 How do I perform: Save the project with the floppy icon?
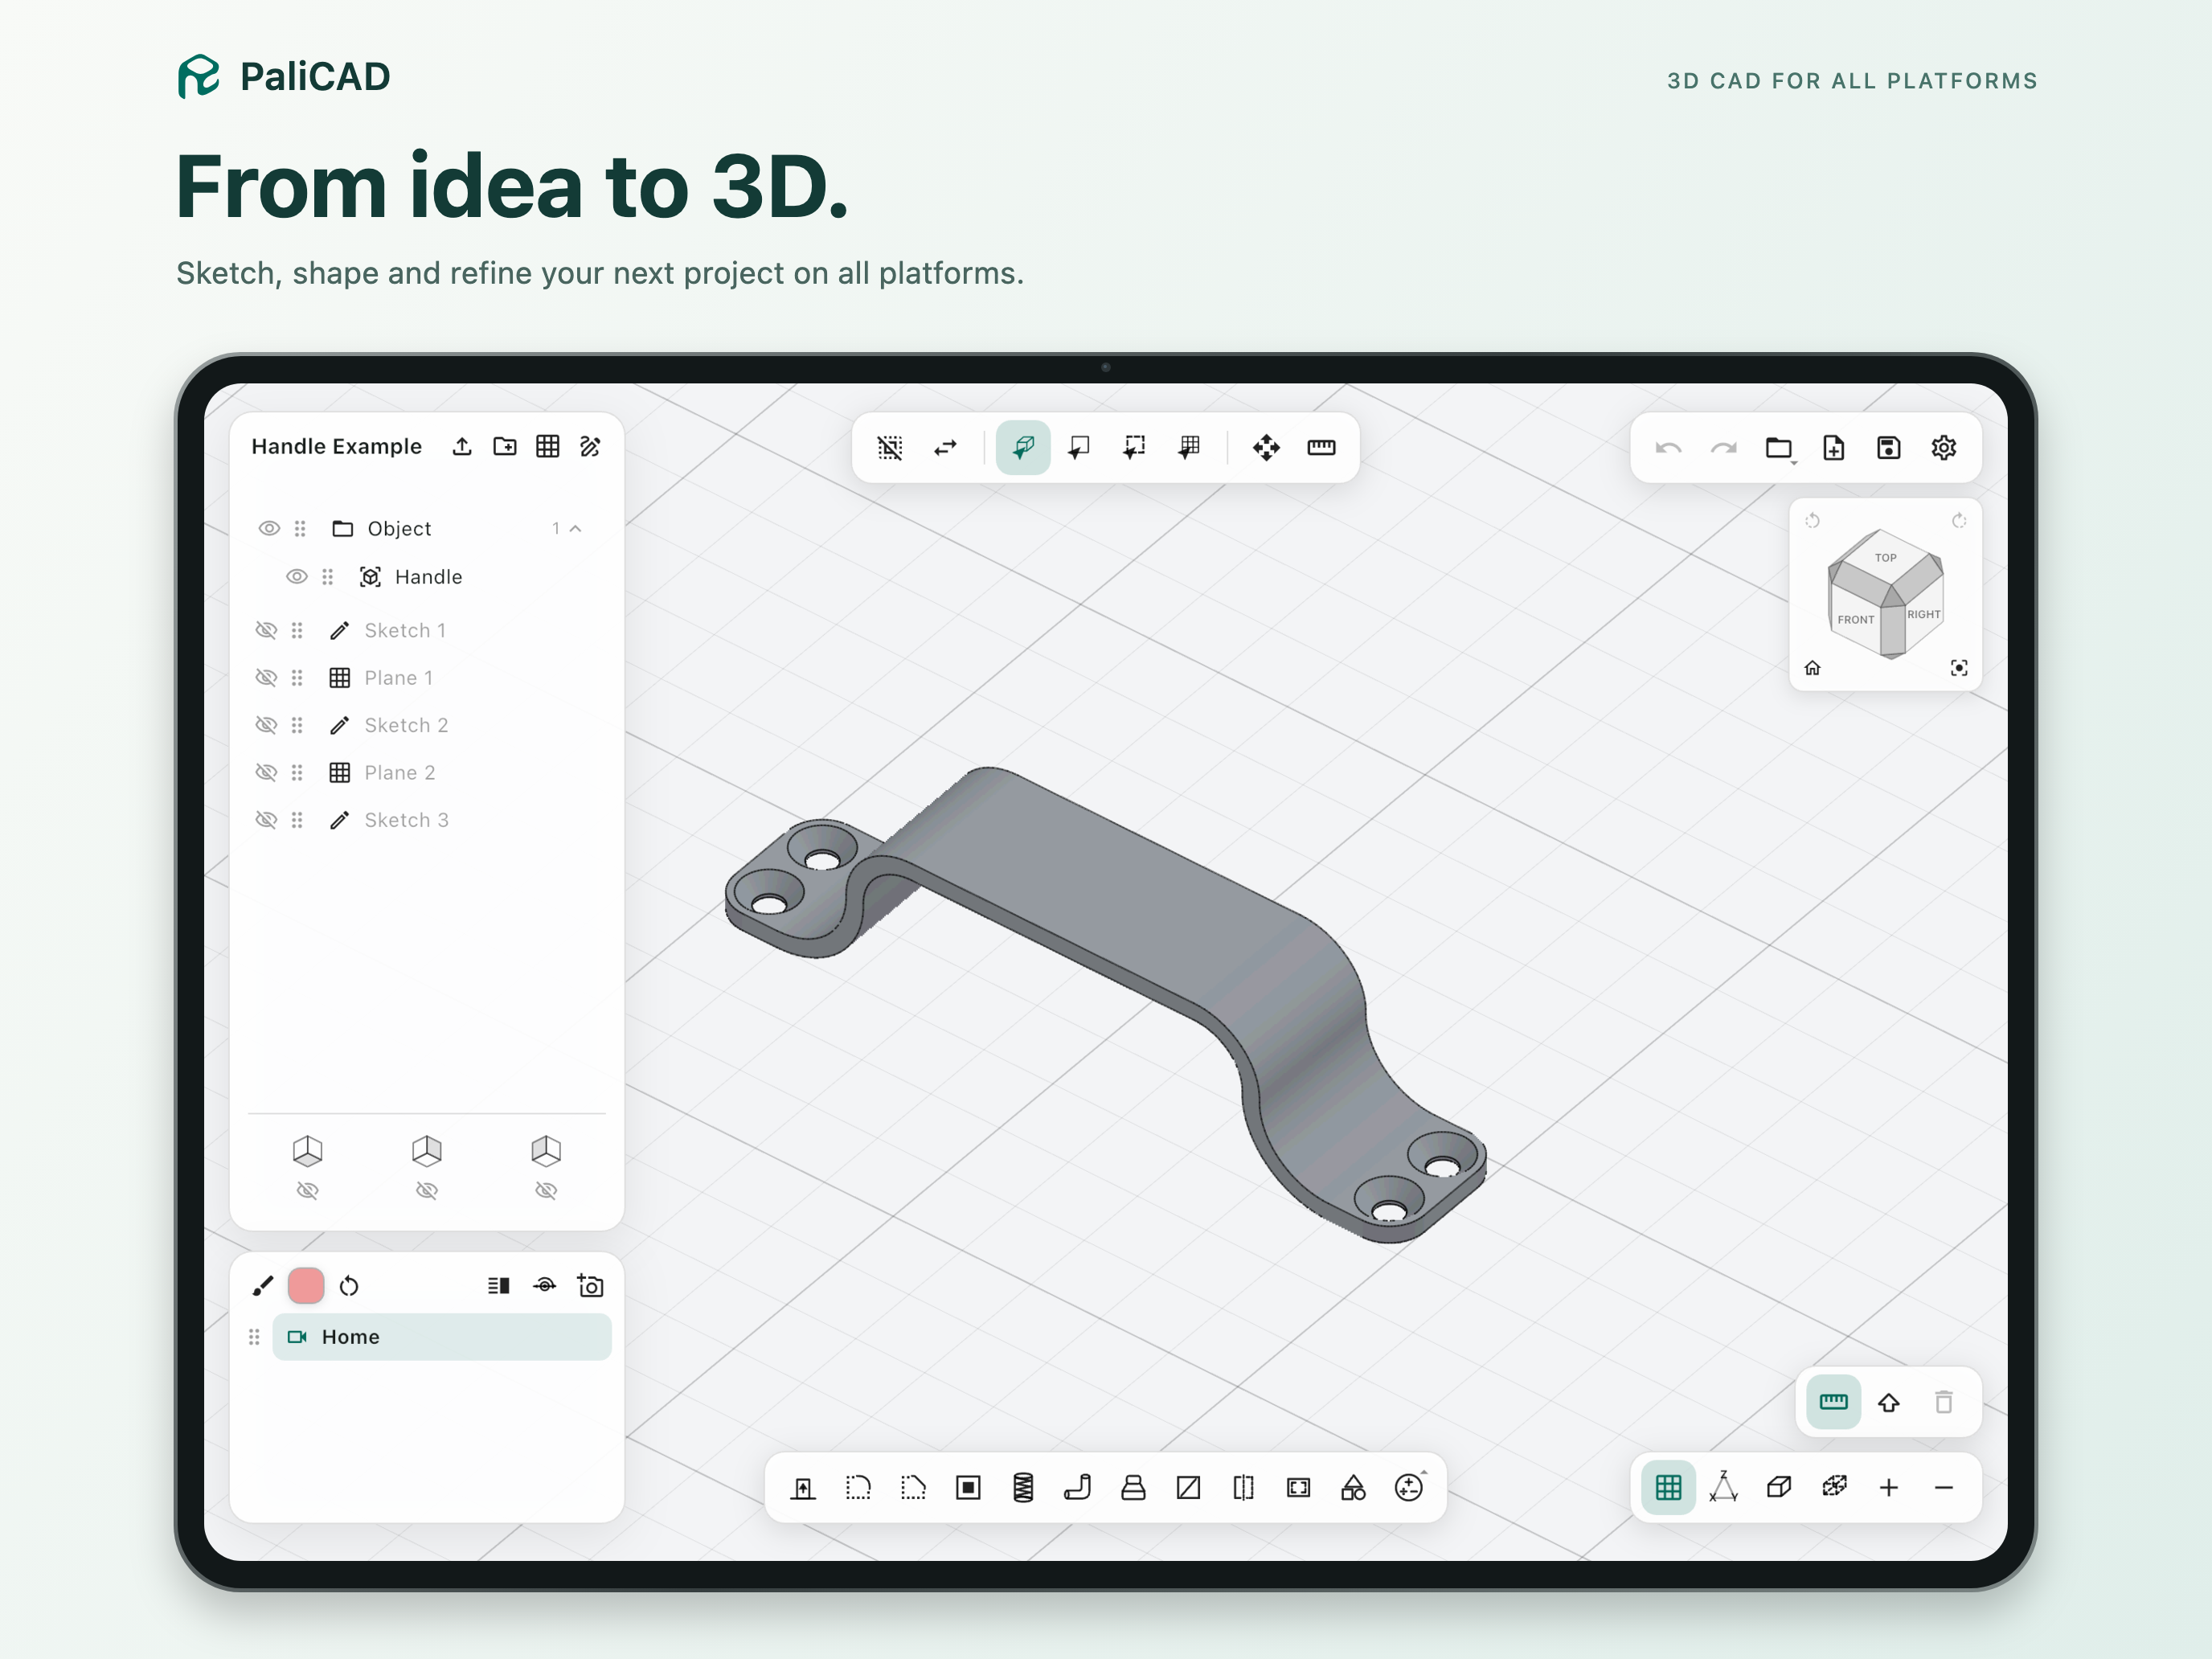[x=1888, y=448]
